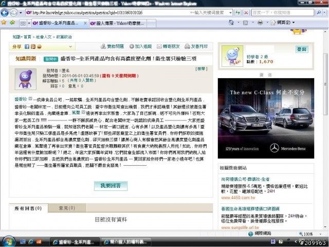Click 友善列印 print-friendly link
This screenshot has width=329, height=247.
(196, 46)
